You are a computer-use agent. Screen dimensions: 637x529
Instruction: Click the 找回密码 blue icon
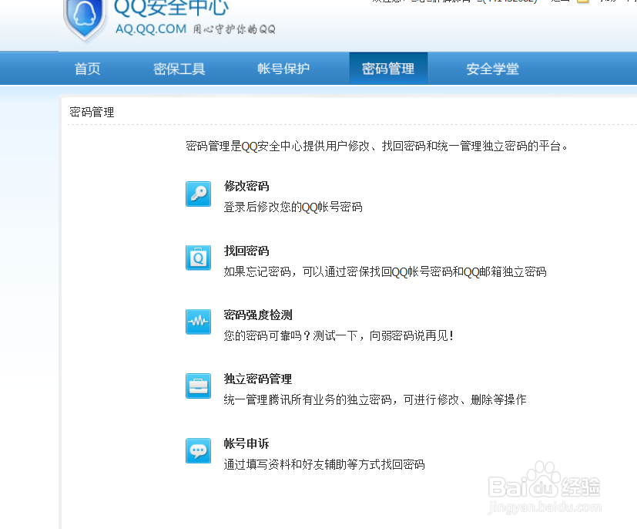tap(198, 258)
